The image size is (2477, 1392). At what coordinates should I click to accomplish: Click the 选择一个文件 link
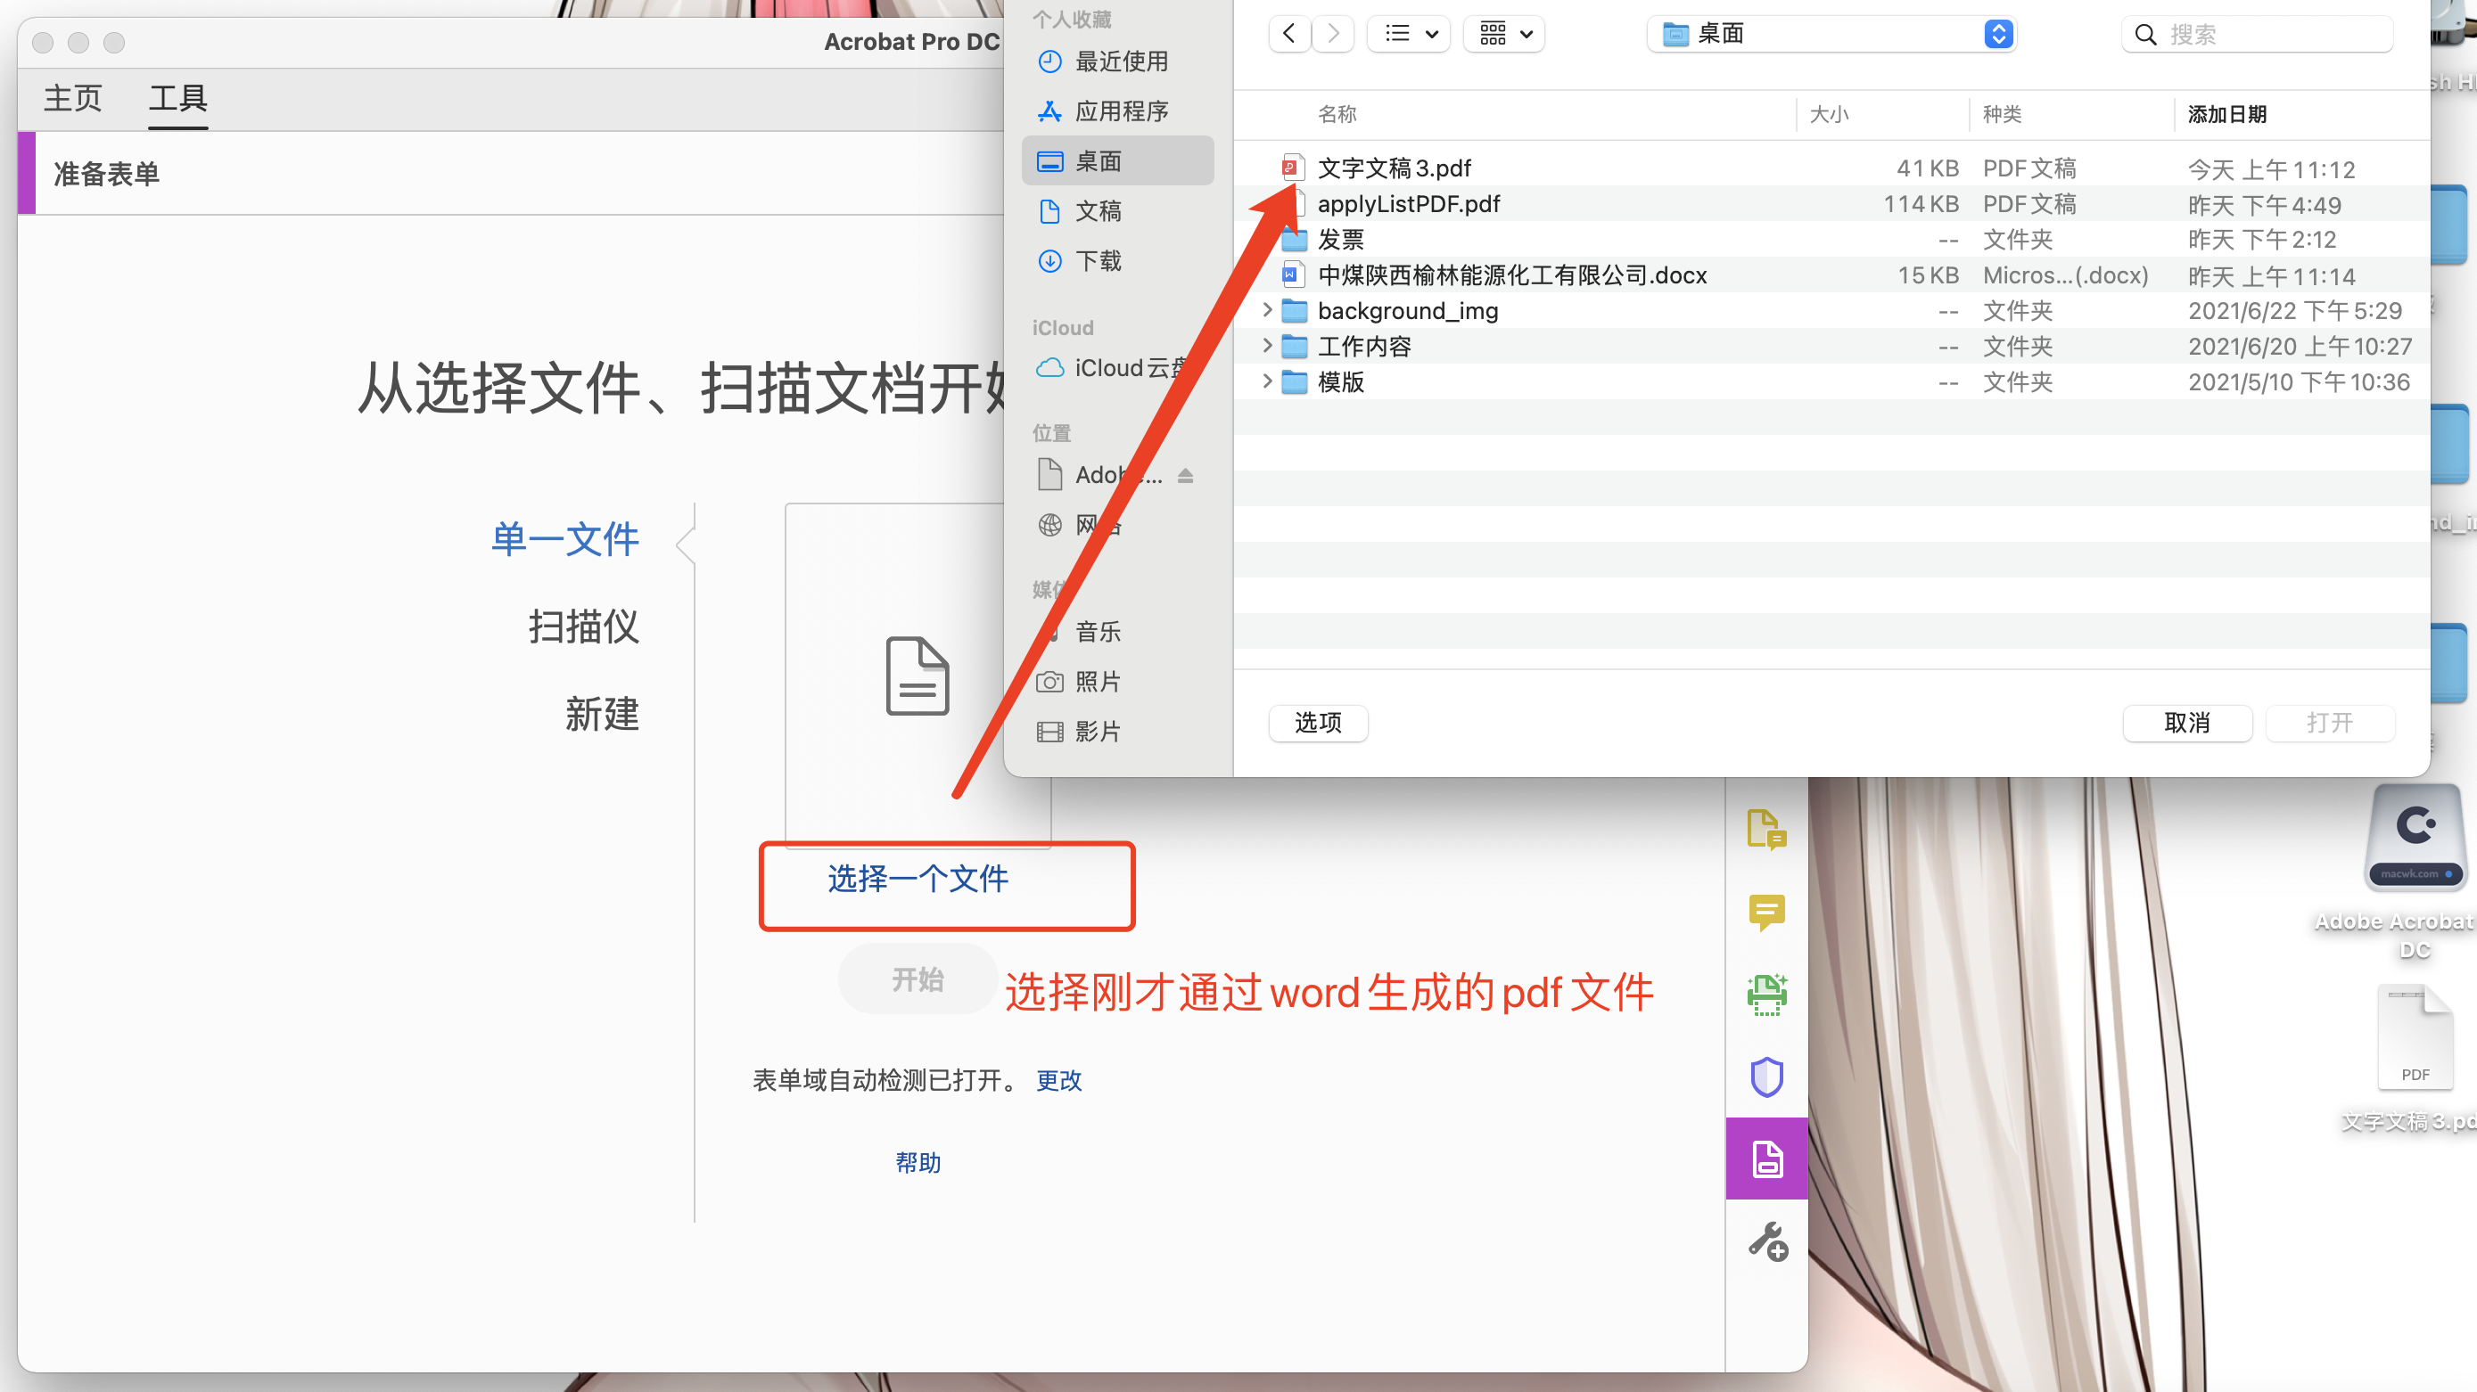[918, 879]
